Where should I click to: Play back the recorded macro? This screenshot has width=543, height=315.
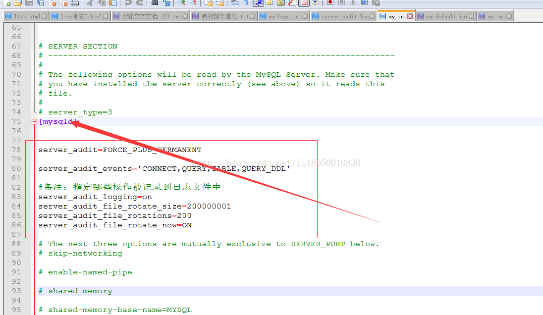(x=353, y=3)
